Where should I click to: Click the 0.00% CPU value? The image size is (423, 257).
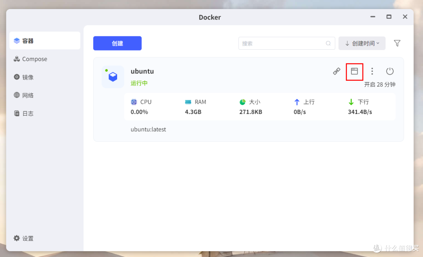pyautogui.click(x=139, y=112)
